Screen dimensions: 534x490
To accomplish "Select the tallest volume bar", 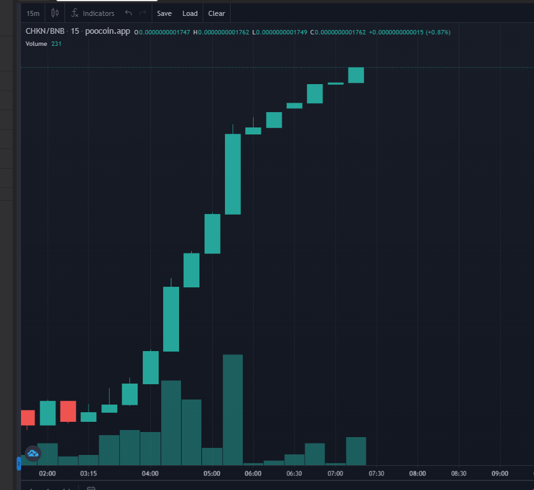I will (233, 410).
